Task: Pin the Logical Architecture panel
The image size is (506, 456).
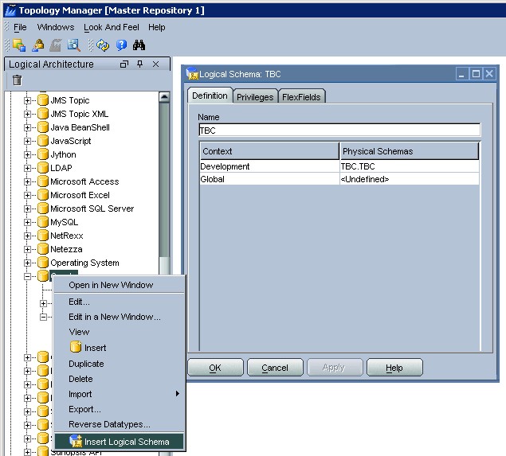Action: click(139, 64)
